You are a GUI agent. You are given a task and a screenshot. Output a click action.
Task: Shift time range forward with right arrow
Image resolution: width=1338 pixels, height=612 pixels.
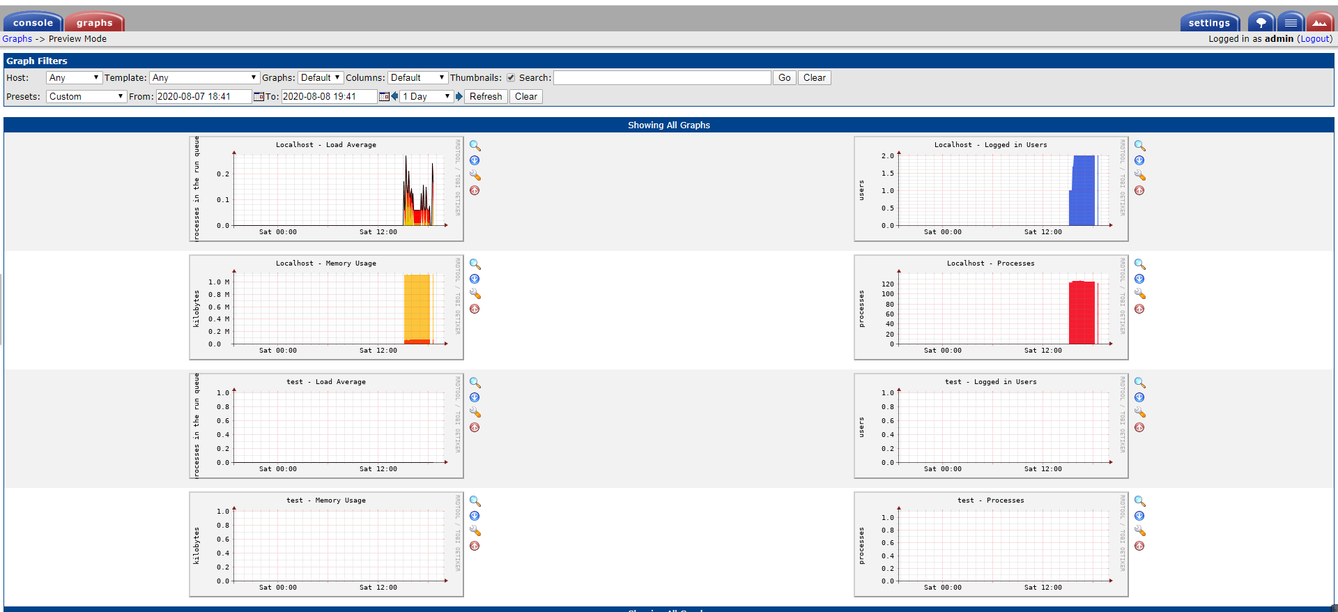click(459, 97)
